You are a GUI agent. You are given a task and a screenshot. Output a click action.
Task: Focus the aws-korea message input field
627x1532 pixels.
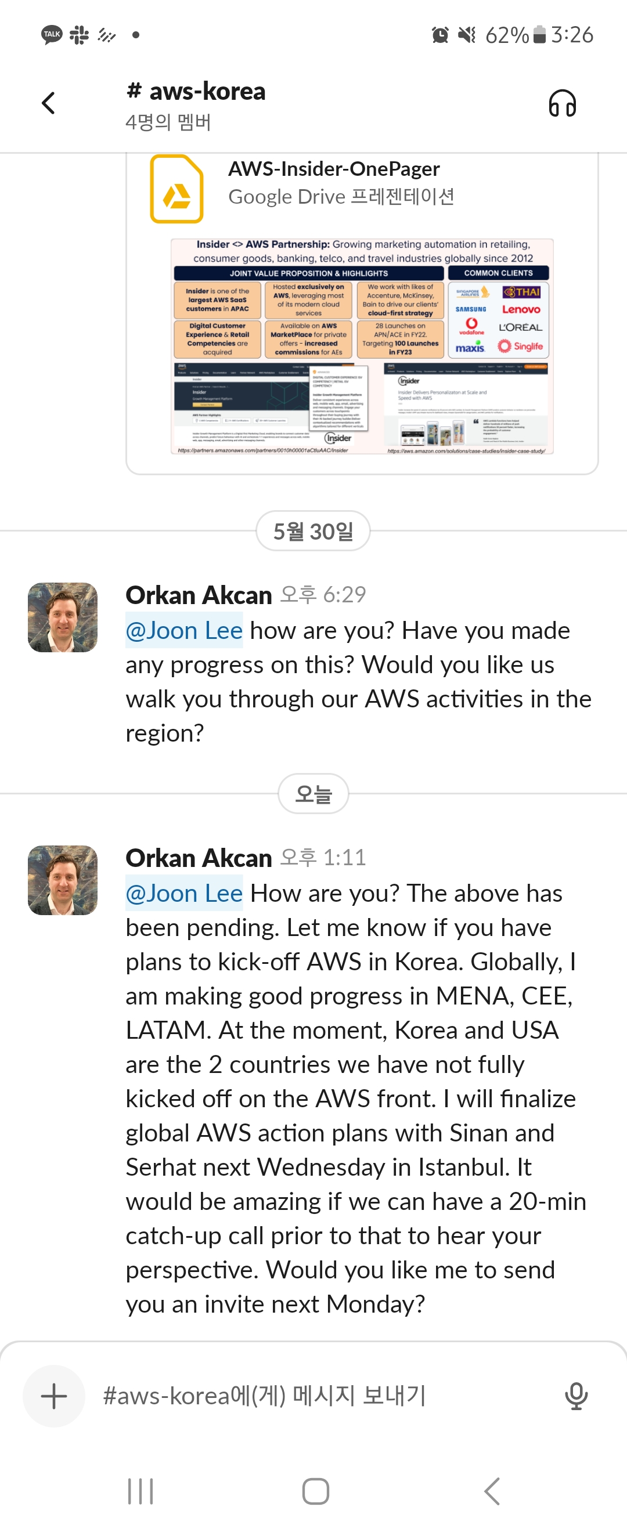[321, 1395]
